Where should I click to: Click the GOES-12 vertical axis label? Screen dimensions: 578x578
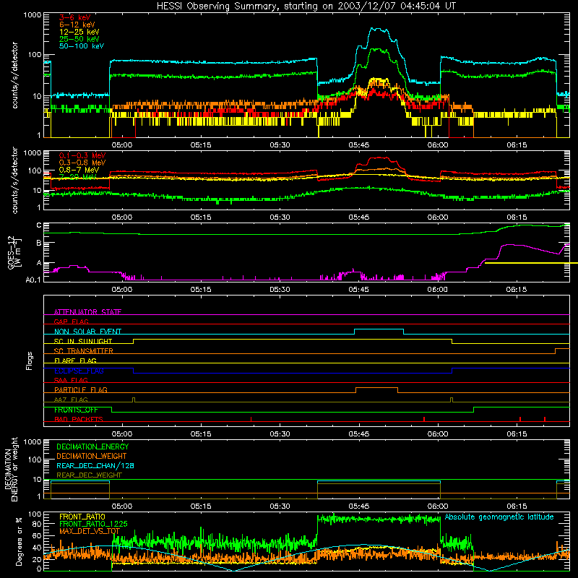click(x=14, y=252)
